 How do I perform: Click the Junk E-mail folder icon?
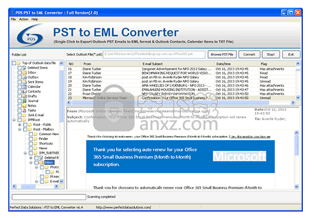24,115
